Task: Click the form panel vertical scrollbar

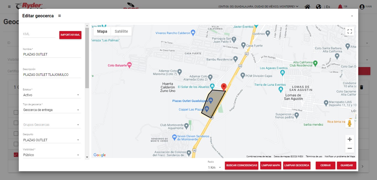Action: tap(87, 58)
